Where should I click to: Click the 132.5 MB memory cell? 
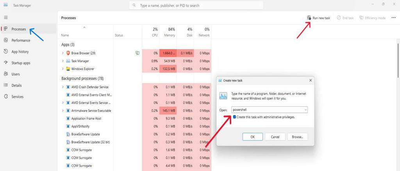pos(168,69)
